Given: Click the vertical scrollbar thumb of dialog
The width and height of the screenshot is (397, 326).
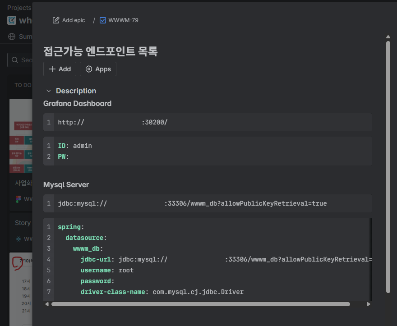Looking at the screenshot, I should pos(388,167).
